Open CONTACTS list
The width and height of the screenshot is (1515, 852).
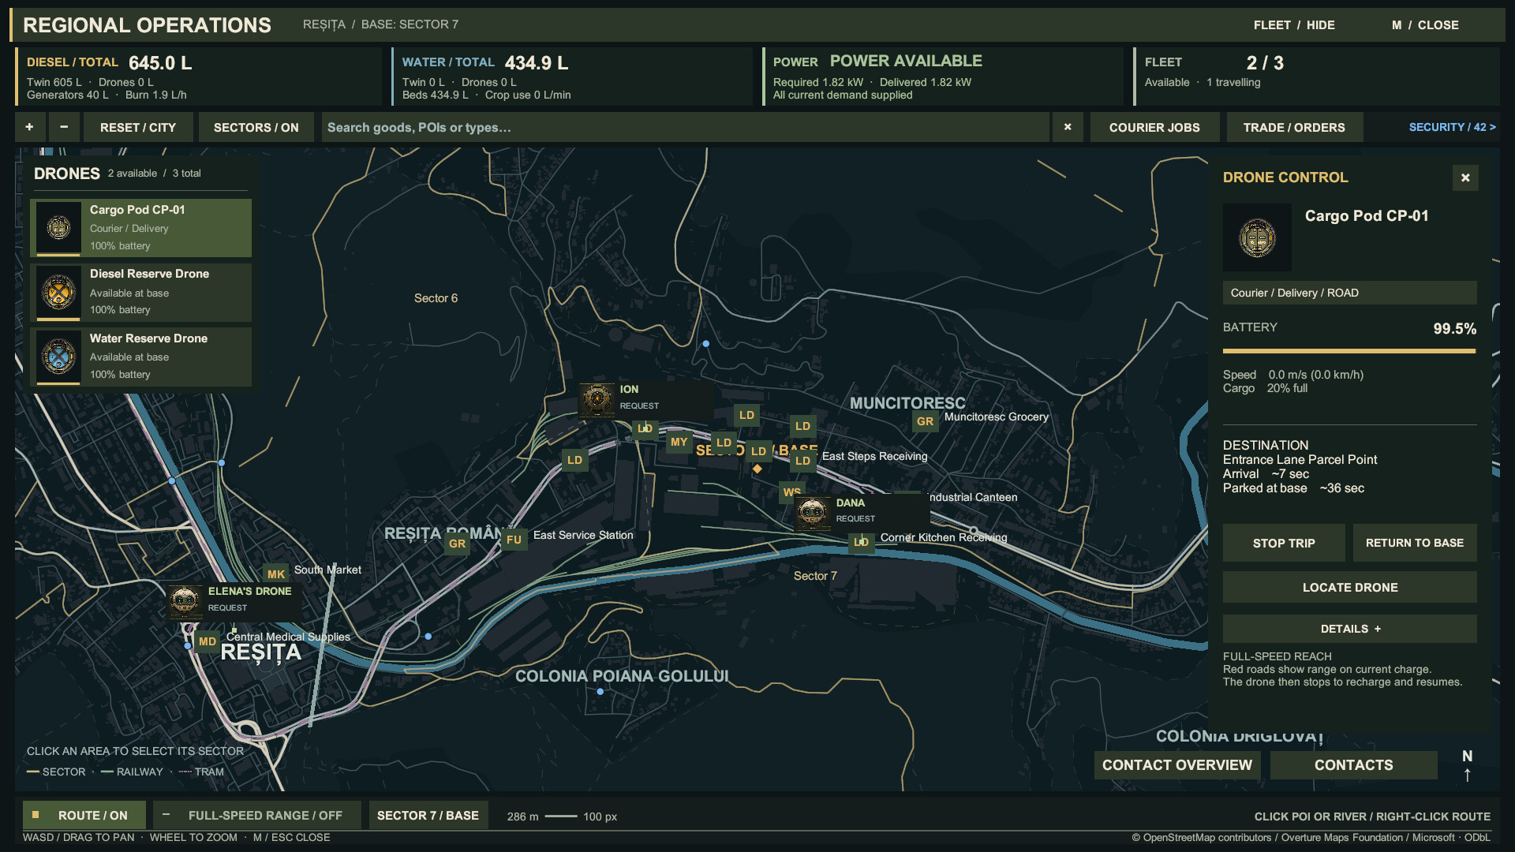coord(1353,764)
